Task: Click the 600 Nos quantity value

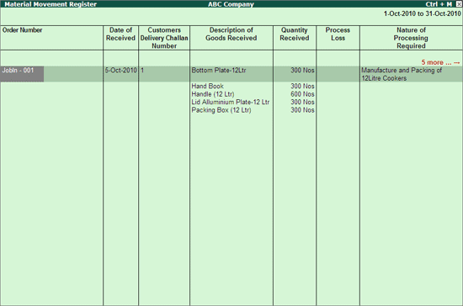Action: point(302,94)
